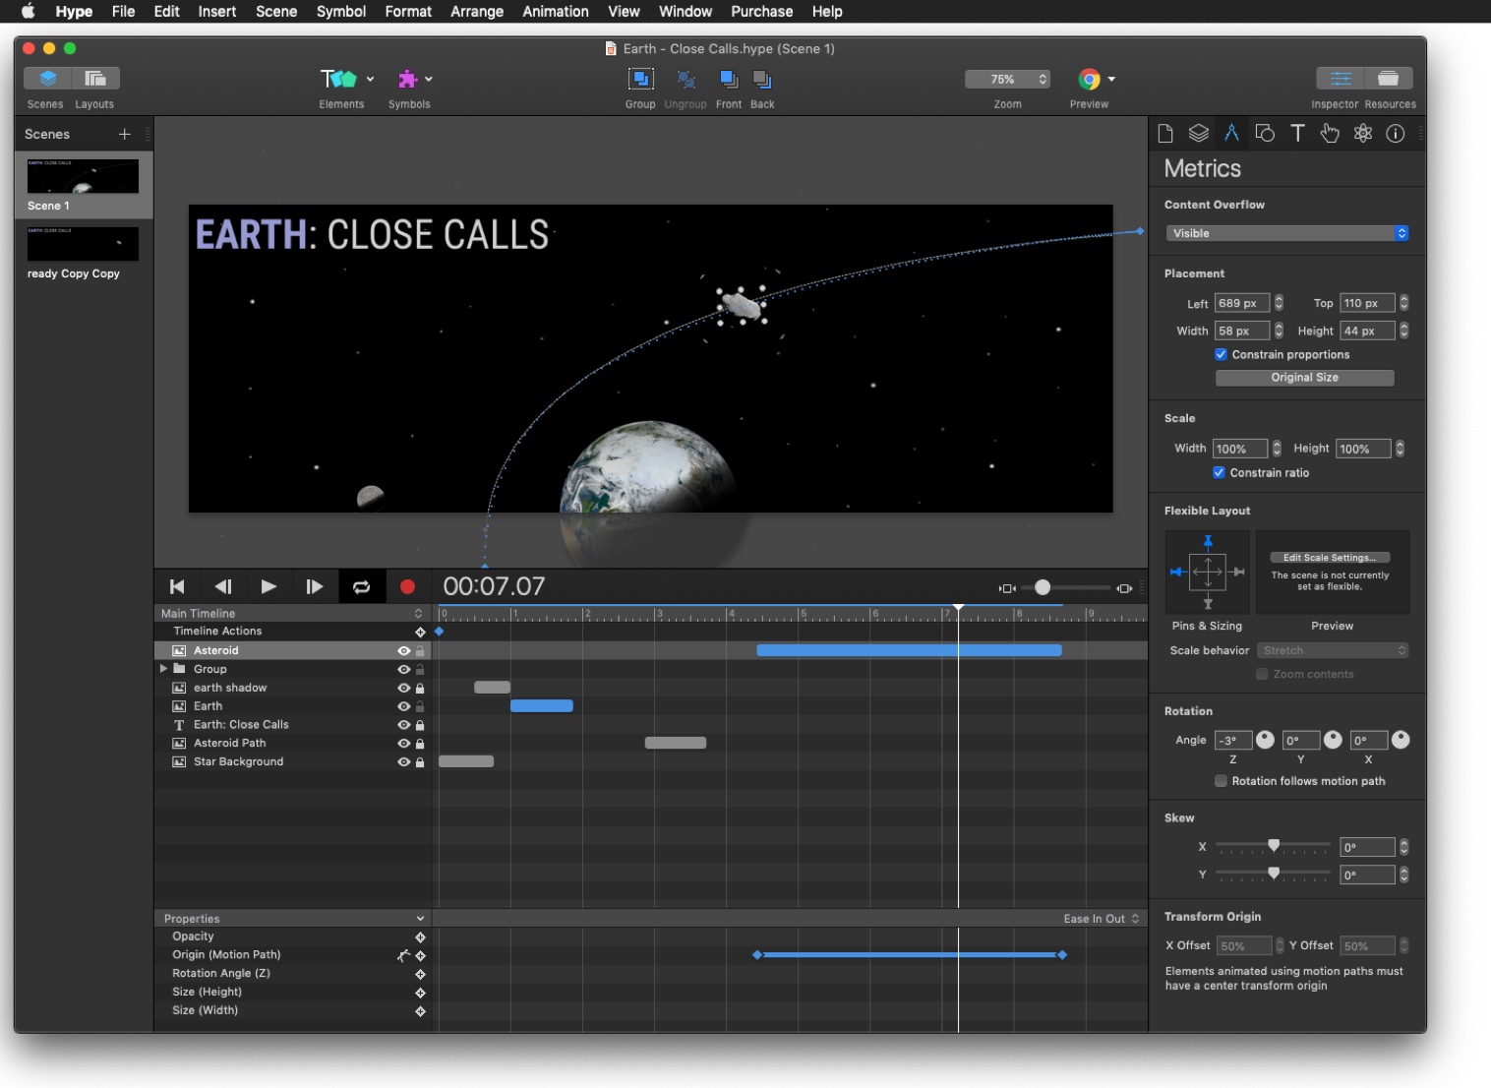Open Content Overflow Visible dropdown
Screen dimensions: 1491x1088
(x=1287, y=233)
